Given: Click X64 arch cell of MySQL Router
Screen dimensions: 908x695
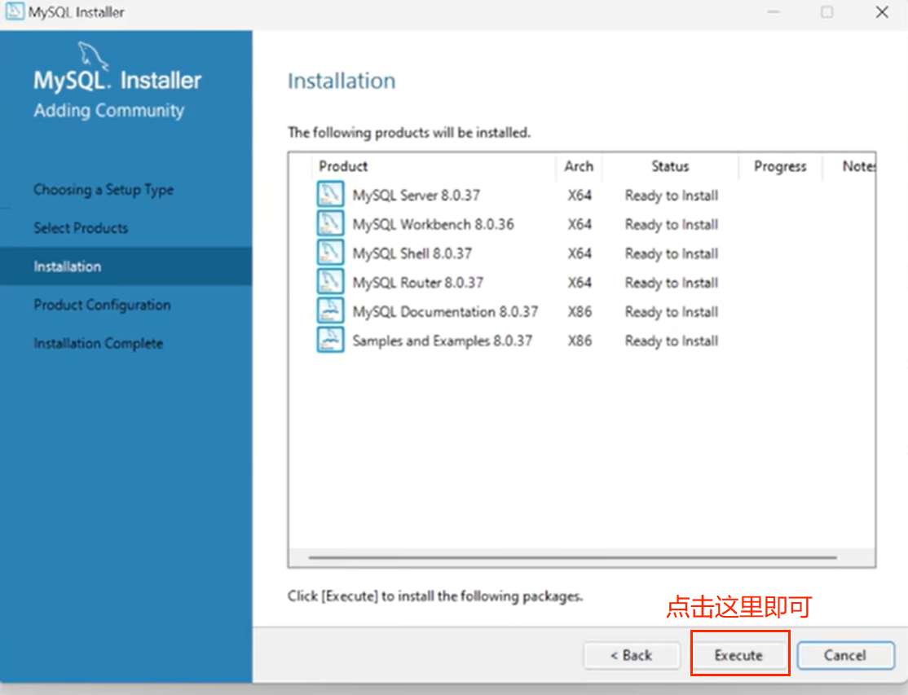Looking at the screenshot, I should 580,283.
